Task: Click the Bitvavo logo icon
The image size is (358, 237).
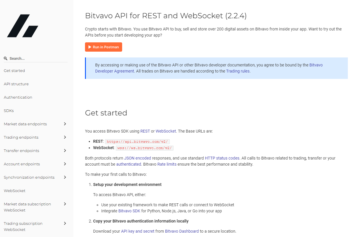Action: coord(23,26)
